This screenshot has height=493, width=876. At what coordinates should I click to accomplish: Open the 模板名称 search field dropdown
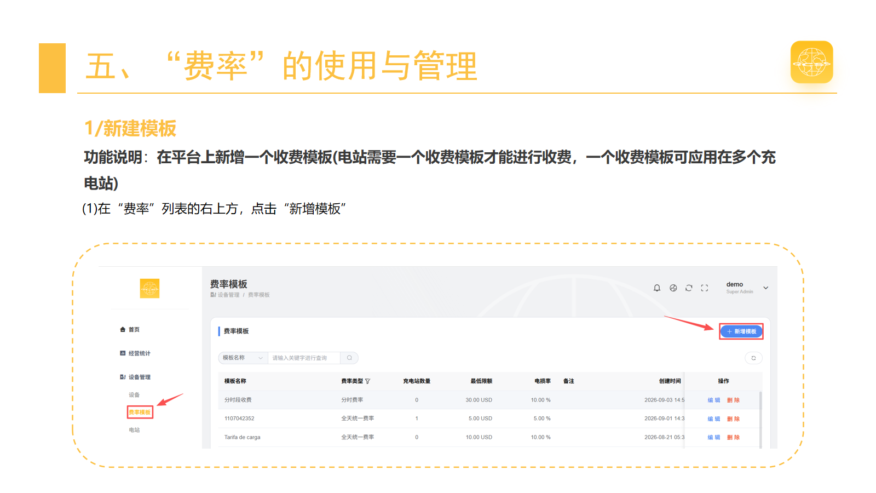(x=243, y=358)
